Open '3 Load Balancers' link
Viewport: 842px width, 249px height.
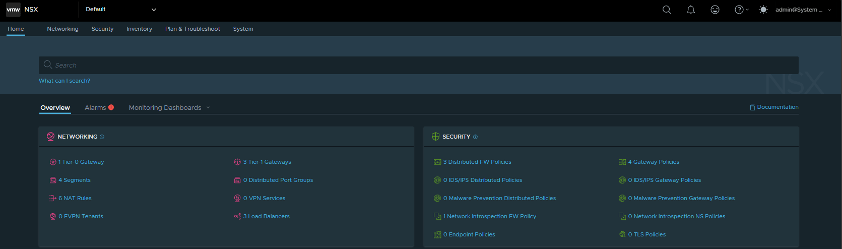(267, 216)
